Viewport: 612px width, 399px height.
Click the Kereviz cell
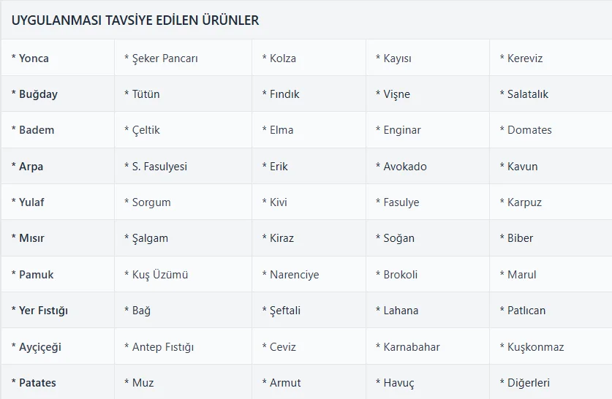point(551,58)
